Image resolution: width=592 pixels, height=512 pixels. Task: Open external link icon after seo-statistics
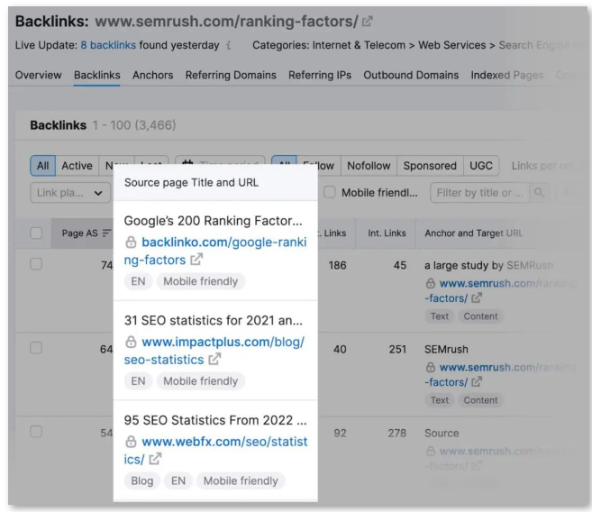point(214,360)
